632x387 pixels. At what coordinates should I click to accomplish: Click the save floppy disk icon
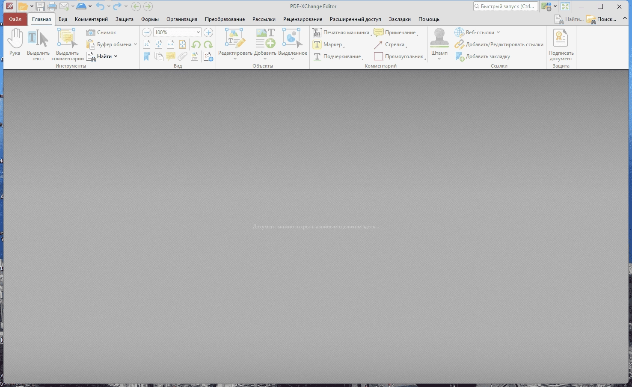pos(40,6)
